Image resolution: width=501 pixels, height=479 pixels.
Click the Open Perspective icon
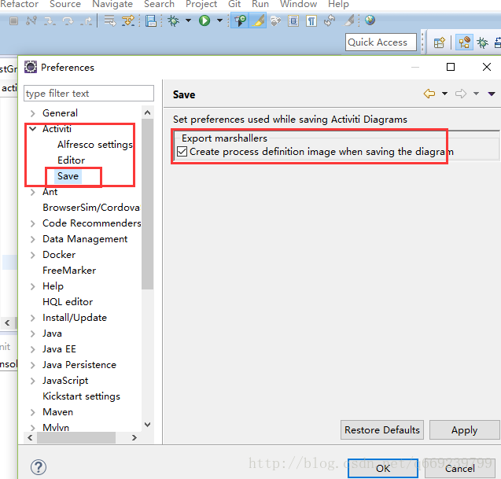(440, 42)
